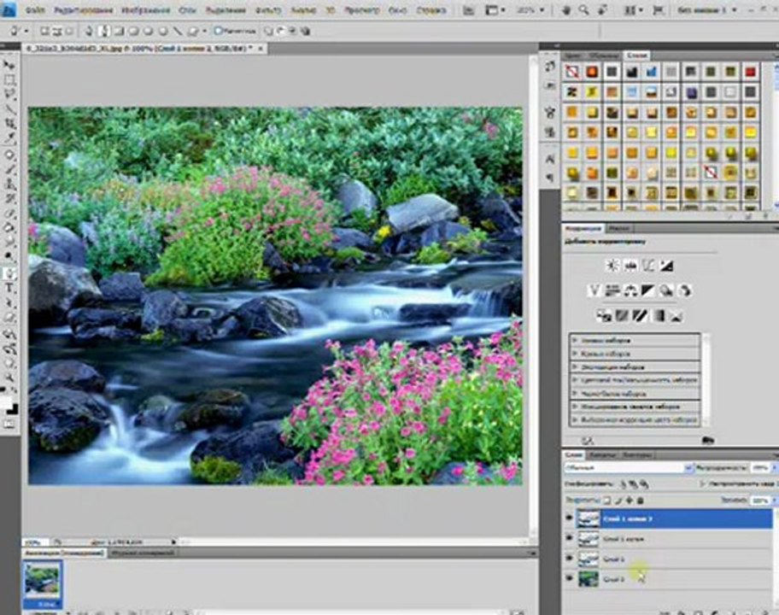The height and width of the screenshot is (615, 779).
Task: Select the Lasso tool
Action: tap(9, 94)
